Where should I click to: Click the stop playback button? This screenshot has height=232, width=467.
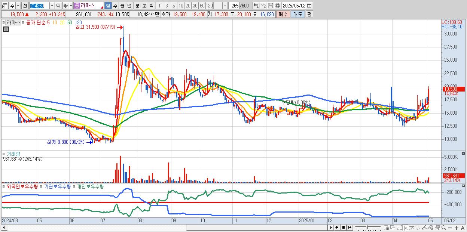click(343, 228)
